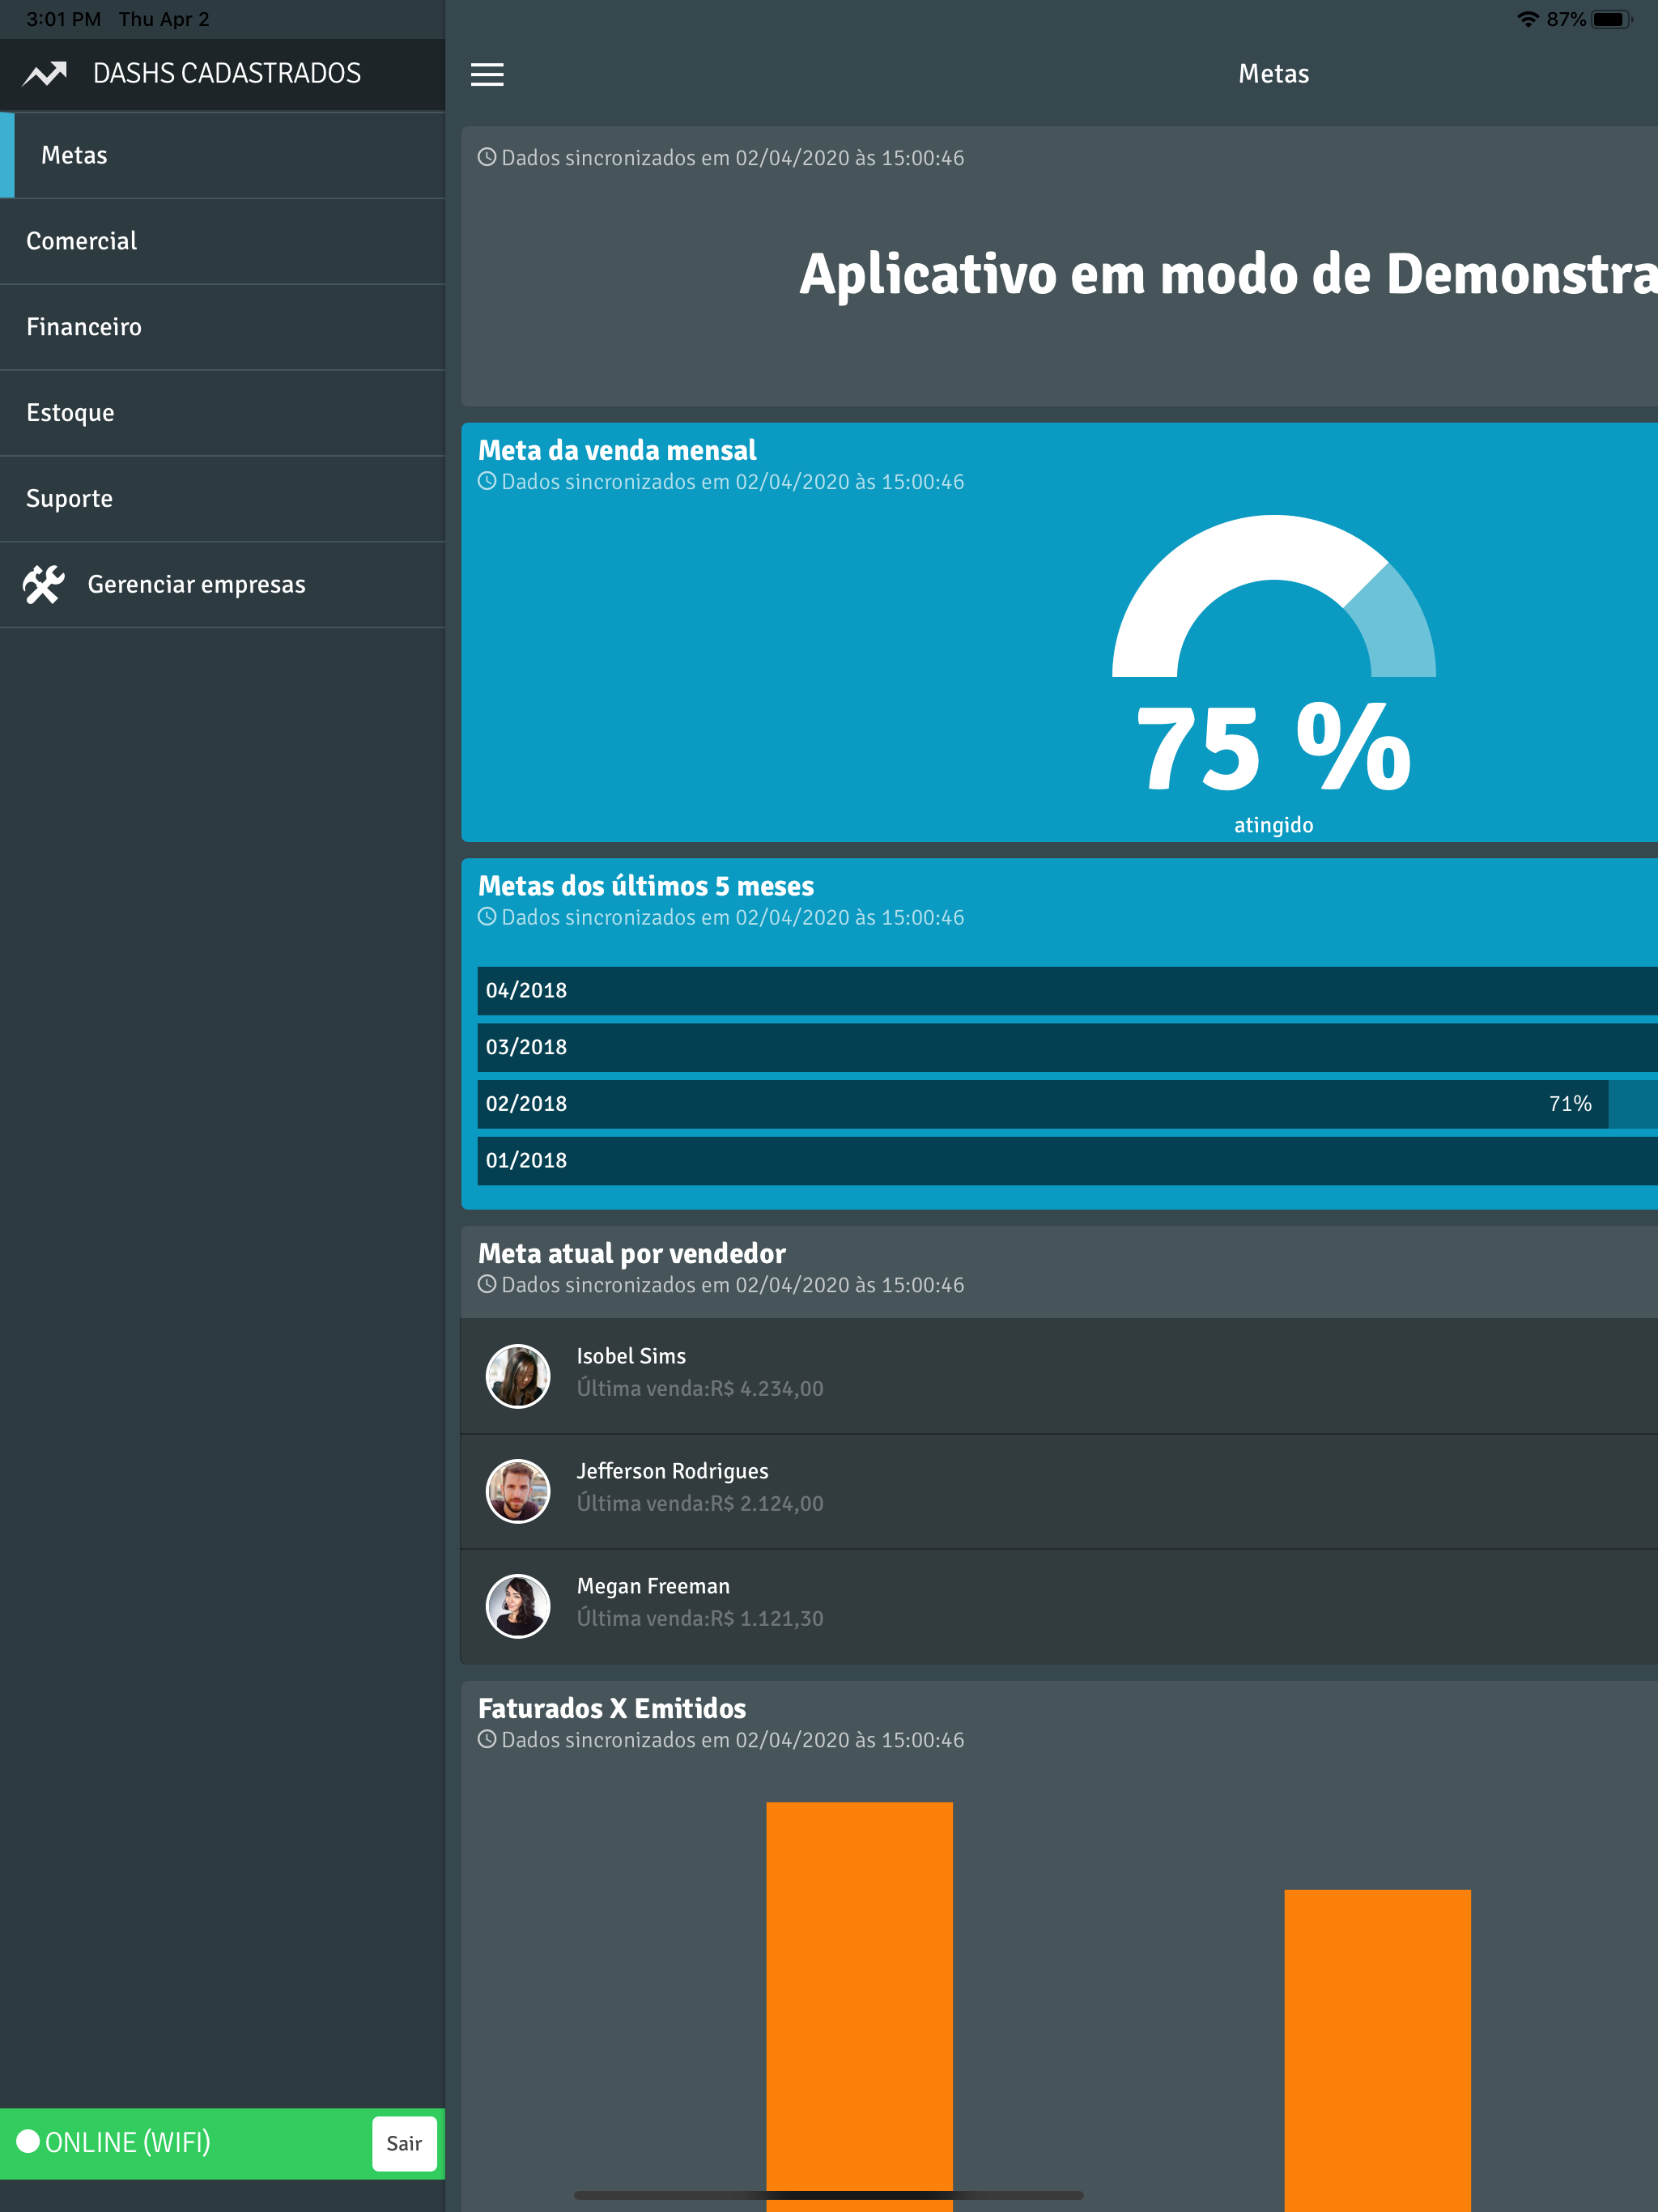
Task: Tap the 3:01 PM clock in status bar
Action: [x=63, y=19]
